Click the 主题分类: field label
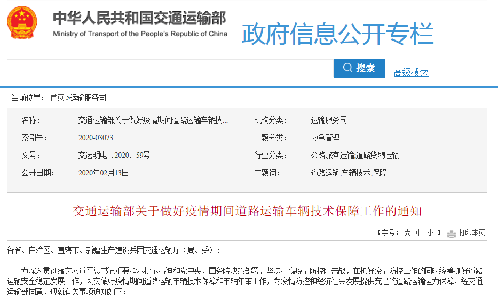498x299 pixels. [271, 138]
